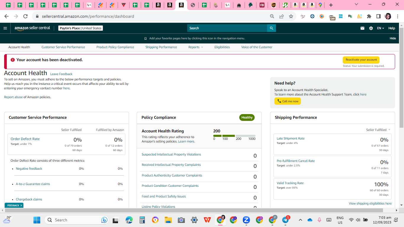Screen dimensions: 404x227
Task: Go to the Product Policy Compliance tab
Action: (x=115, y=47)
